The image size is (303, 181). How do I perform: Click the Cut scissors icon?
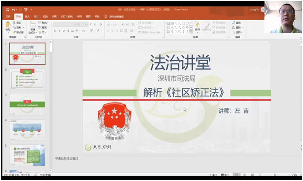coord(14,23)
